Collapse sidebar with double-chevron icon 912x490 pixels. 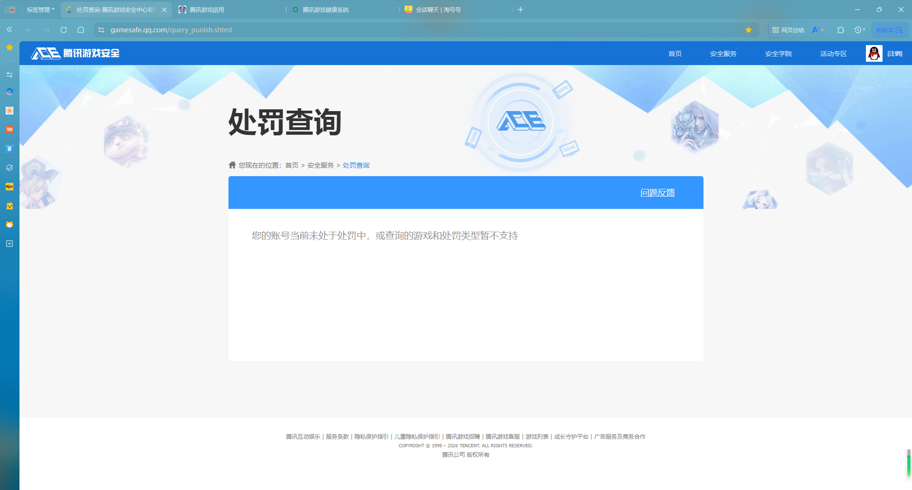pos(9,29)
